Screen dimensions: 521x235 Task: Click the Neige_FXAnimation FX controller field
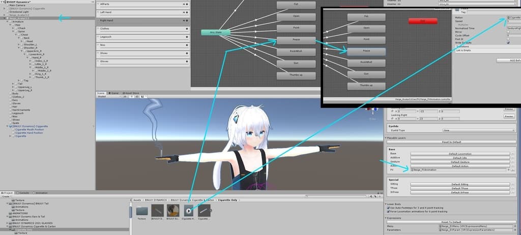(x=458, y=170)
